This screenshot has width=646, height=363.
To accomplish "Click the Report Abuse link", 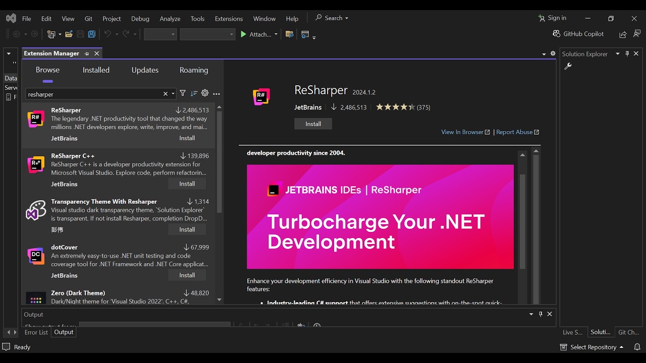I will pyautogui.click(x=518, y=132).
